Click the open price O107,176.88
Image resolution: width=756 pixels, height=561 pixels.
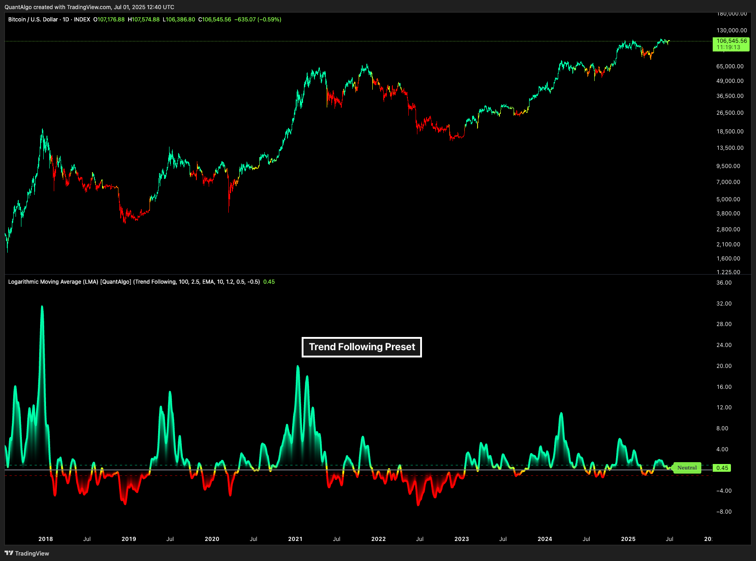pos(109,20)
